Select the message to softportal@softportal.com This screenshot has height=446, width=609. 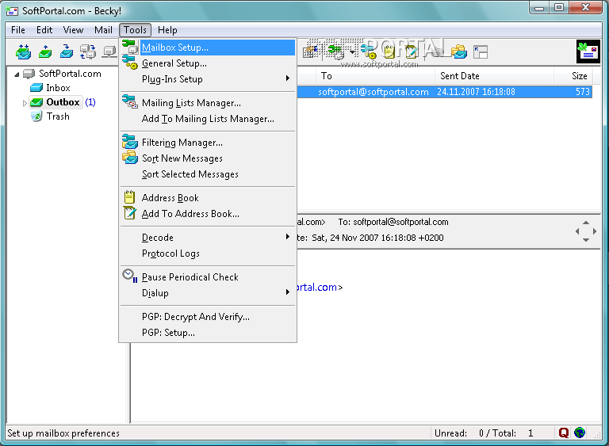click(x=445, y=92)
